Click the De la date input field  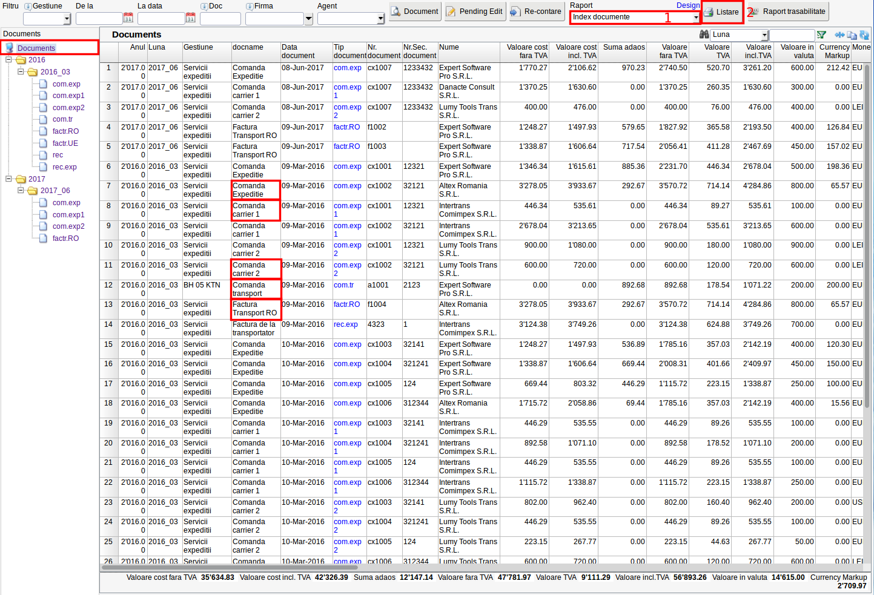pos(99,19)
